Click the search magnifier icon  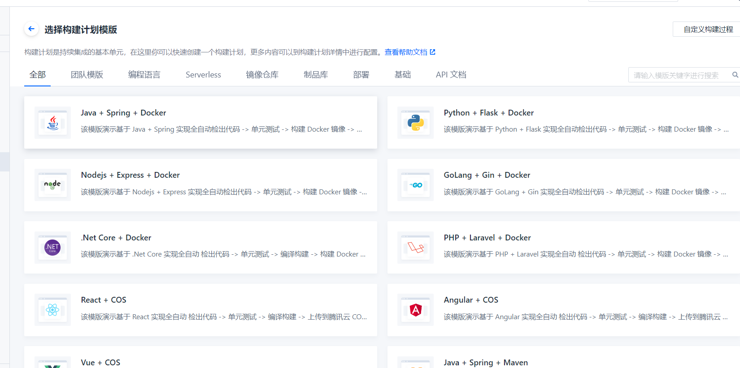click(x=735, y=75)
